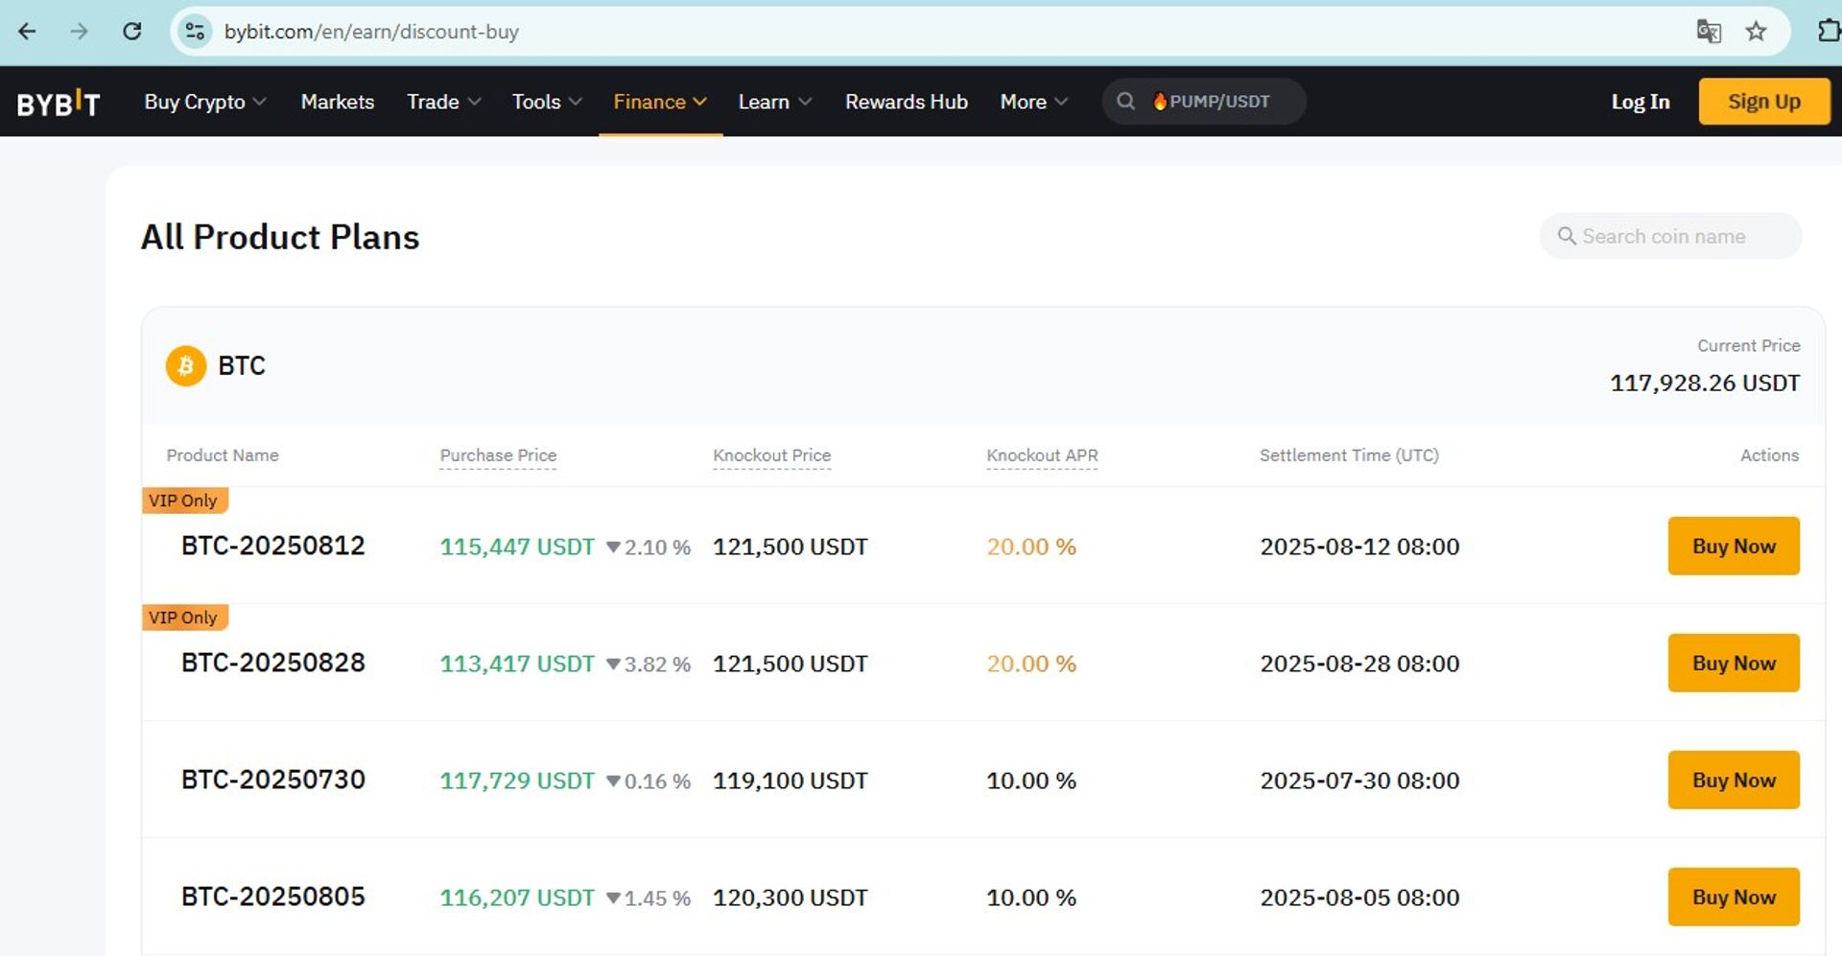The width and height of the screenshot is (1842, 956).
Task: Click the discount arrow beside 1.45 %
Action: pyautogui.click(x=613, y=898)
